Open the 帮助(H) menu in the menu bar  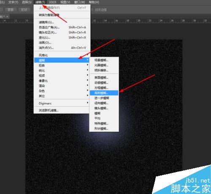[x=94, y=2]
